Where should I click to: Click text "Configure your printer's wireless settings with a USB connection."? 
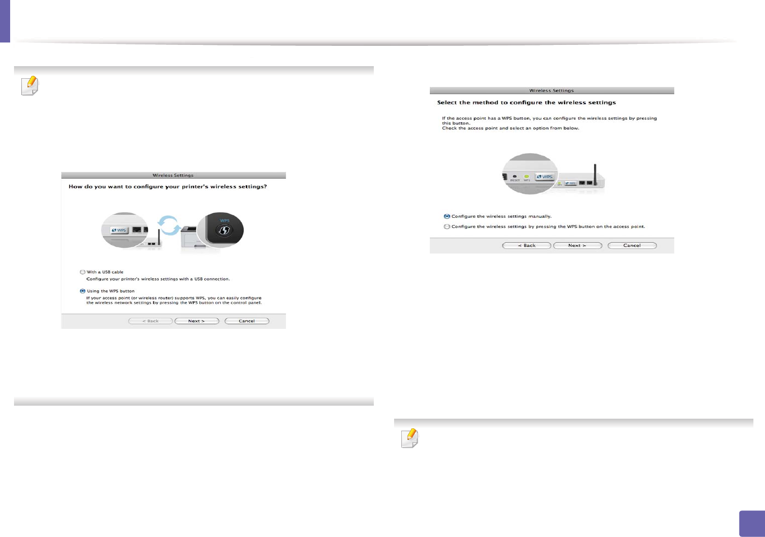click(x=158, y=279)
